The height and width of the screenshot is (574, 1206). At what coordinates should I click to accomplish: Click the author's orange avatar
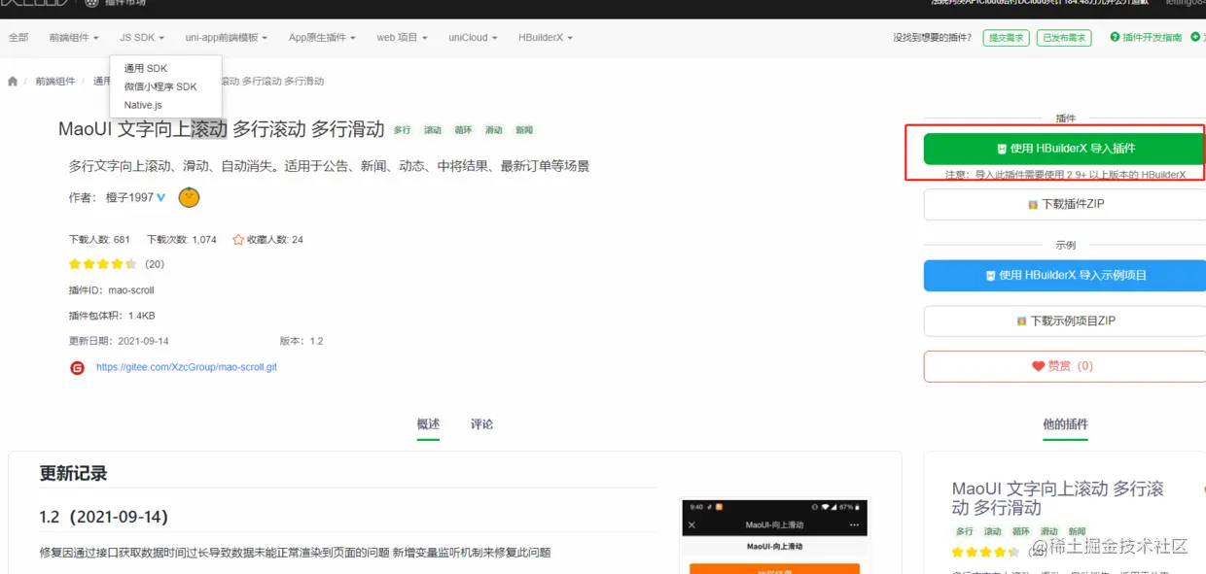click(x=190, y=197)
